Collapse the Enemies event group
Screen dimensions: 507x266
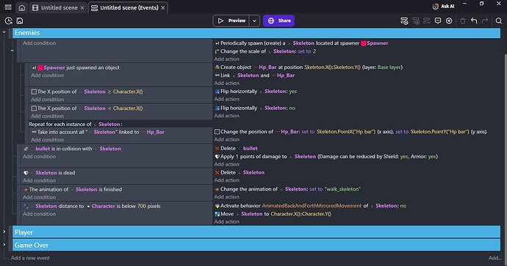pos(4,32)
